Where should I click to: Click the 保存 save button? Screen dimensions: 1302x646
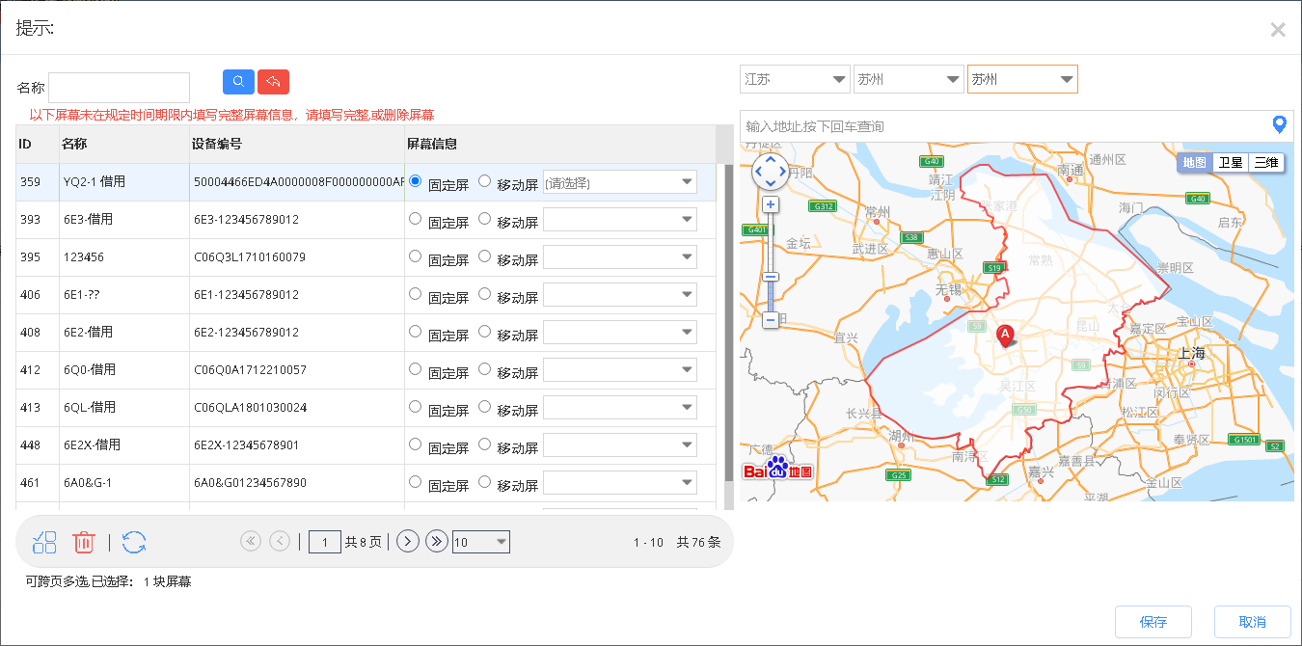[1153, 622]
